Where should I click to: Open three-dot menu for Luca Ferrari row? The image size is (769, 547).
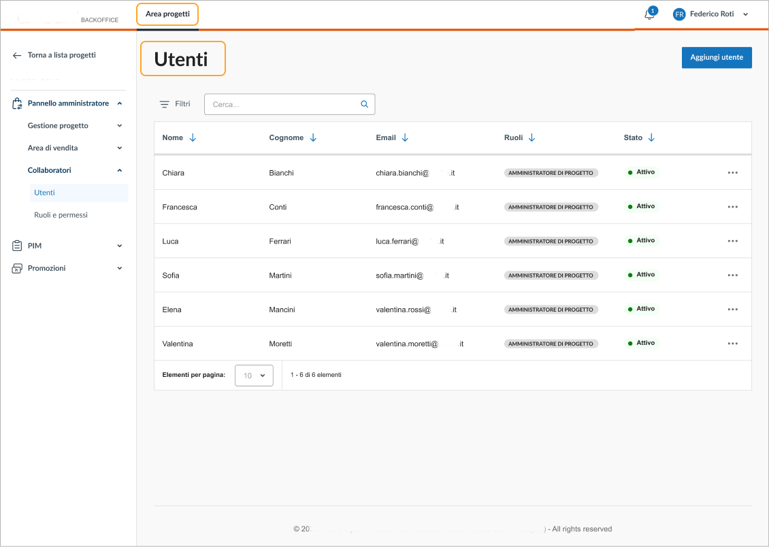(732, 241)
